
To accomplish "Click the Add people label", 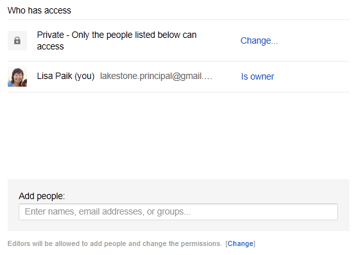I will (x=42, y=196).
